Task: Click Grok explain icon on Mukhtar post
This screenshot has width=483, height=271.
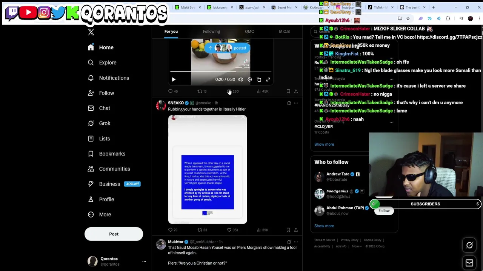Action: coord(289,242)
